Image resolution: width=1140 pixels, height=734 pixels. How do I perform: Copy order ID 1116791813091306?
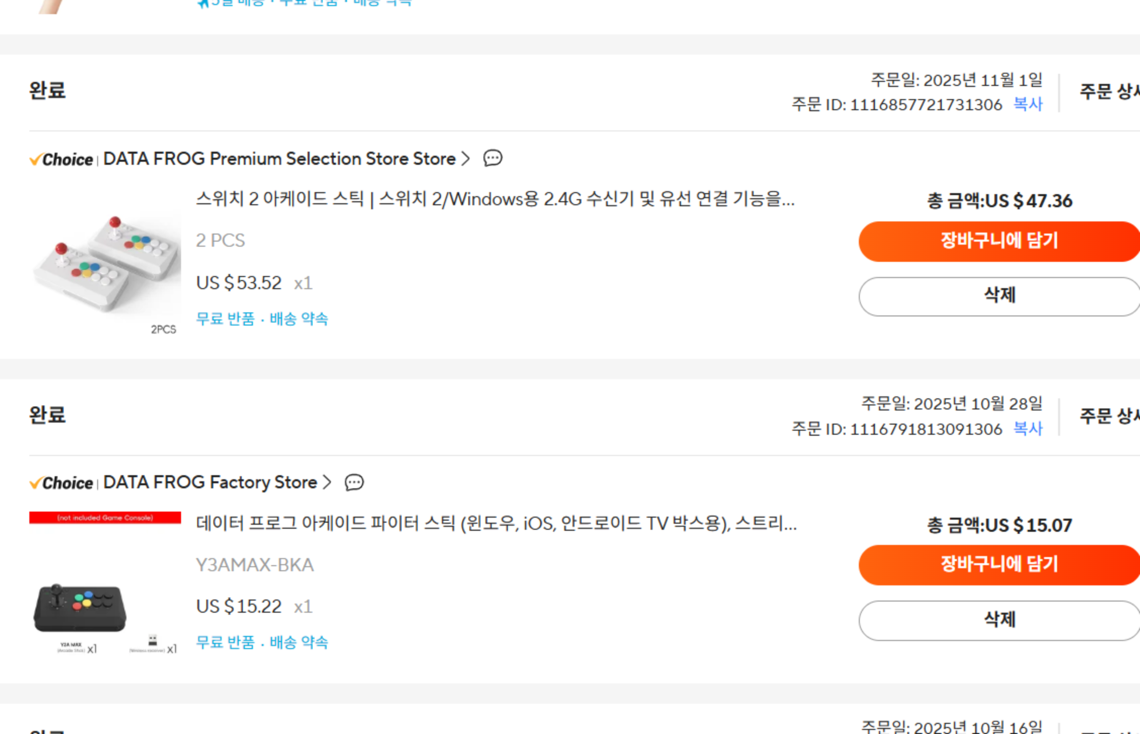coord(1028,429)
